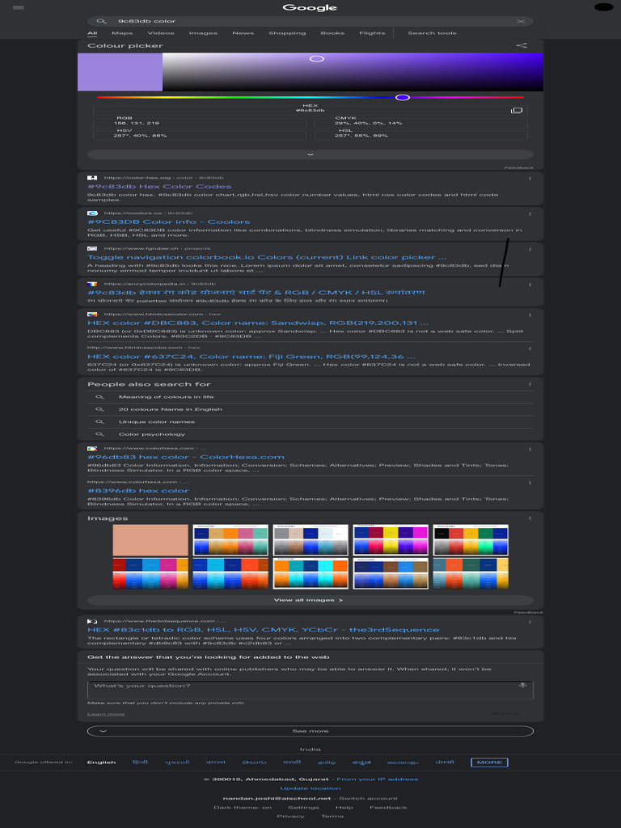Click the RGB value 156, 131, 219
621x828 pixels.
coord(136,123)
